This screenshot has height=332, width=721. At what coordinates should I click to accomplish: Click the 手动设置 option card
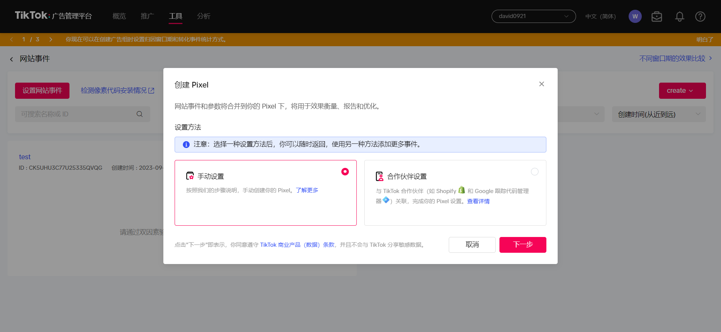pos(265,193)
